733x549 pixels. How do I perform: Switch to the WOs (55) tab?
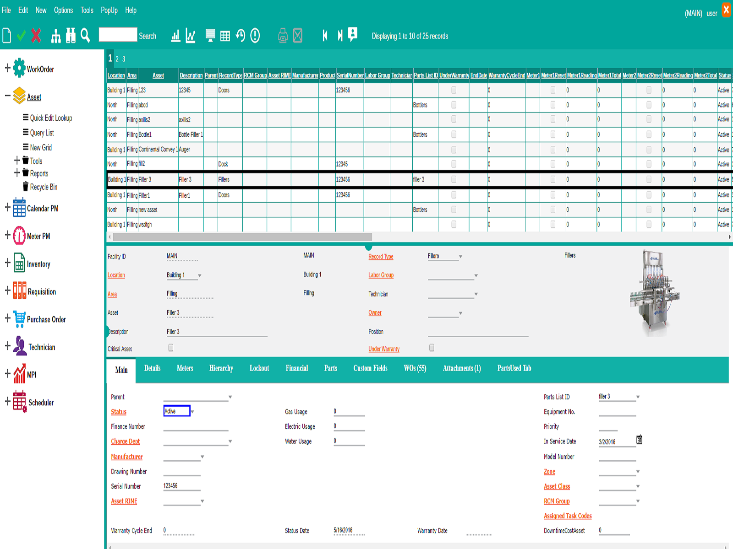click(x=415, y=368)
